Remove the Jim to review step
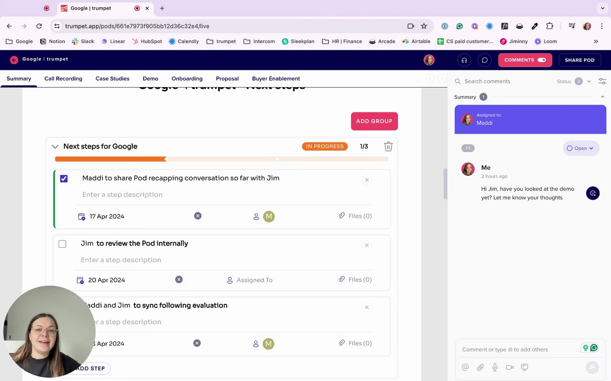Image resolution: width=611 pixels, height=381 pixels. pyautogui.click(x=367, y=245)
